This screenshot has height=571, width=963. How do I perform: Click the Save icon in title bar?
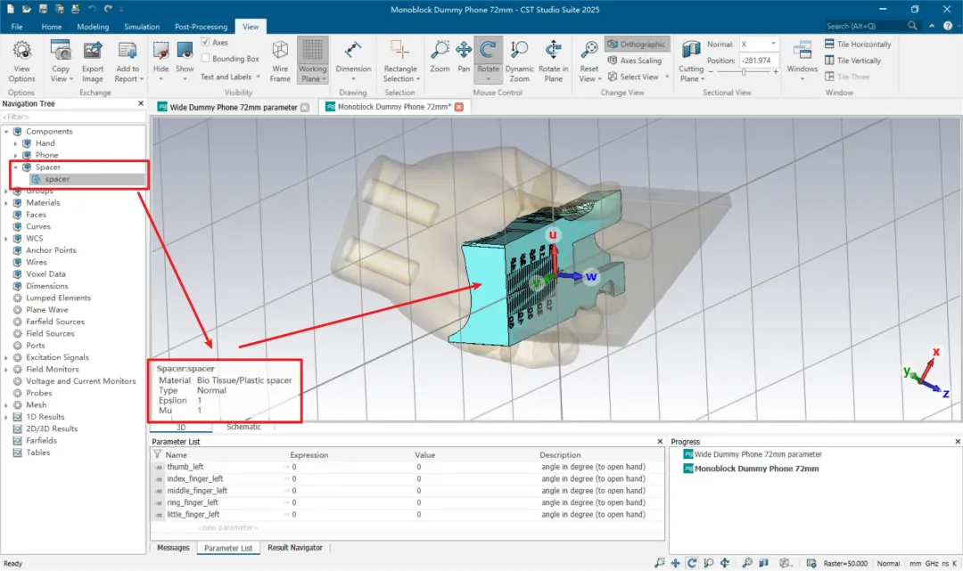click(43, 9)
